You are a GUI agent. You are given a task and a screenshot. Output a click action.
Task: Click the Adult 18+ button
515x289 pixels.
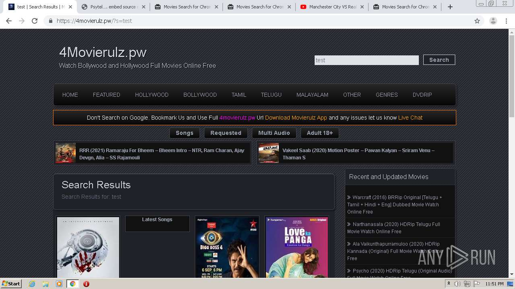tap(320, 133)
